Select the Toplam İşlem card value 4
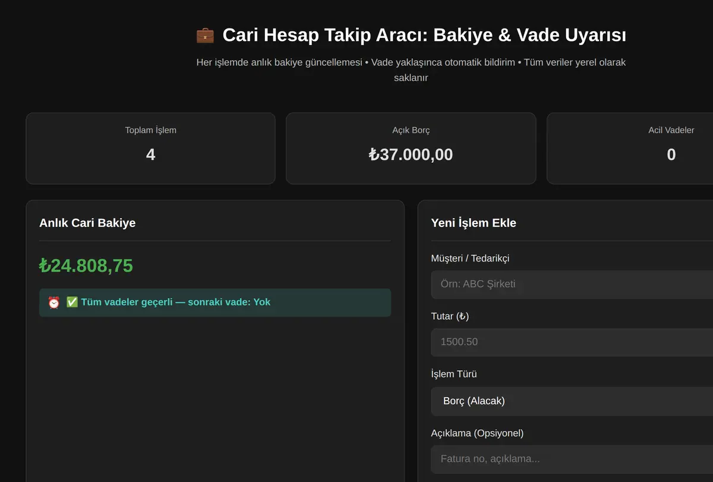Image resolution: width=713 pixels, height=482 pixels. point(150,155)
